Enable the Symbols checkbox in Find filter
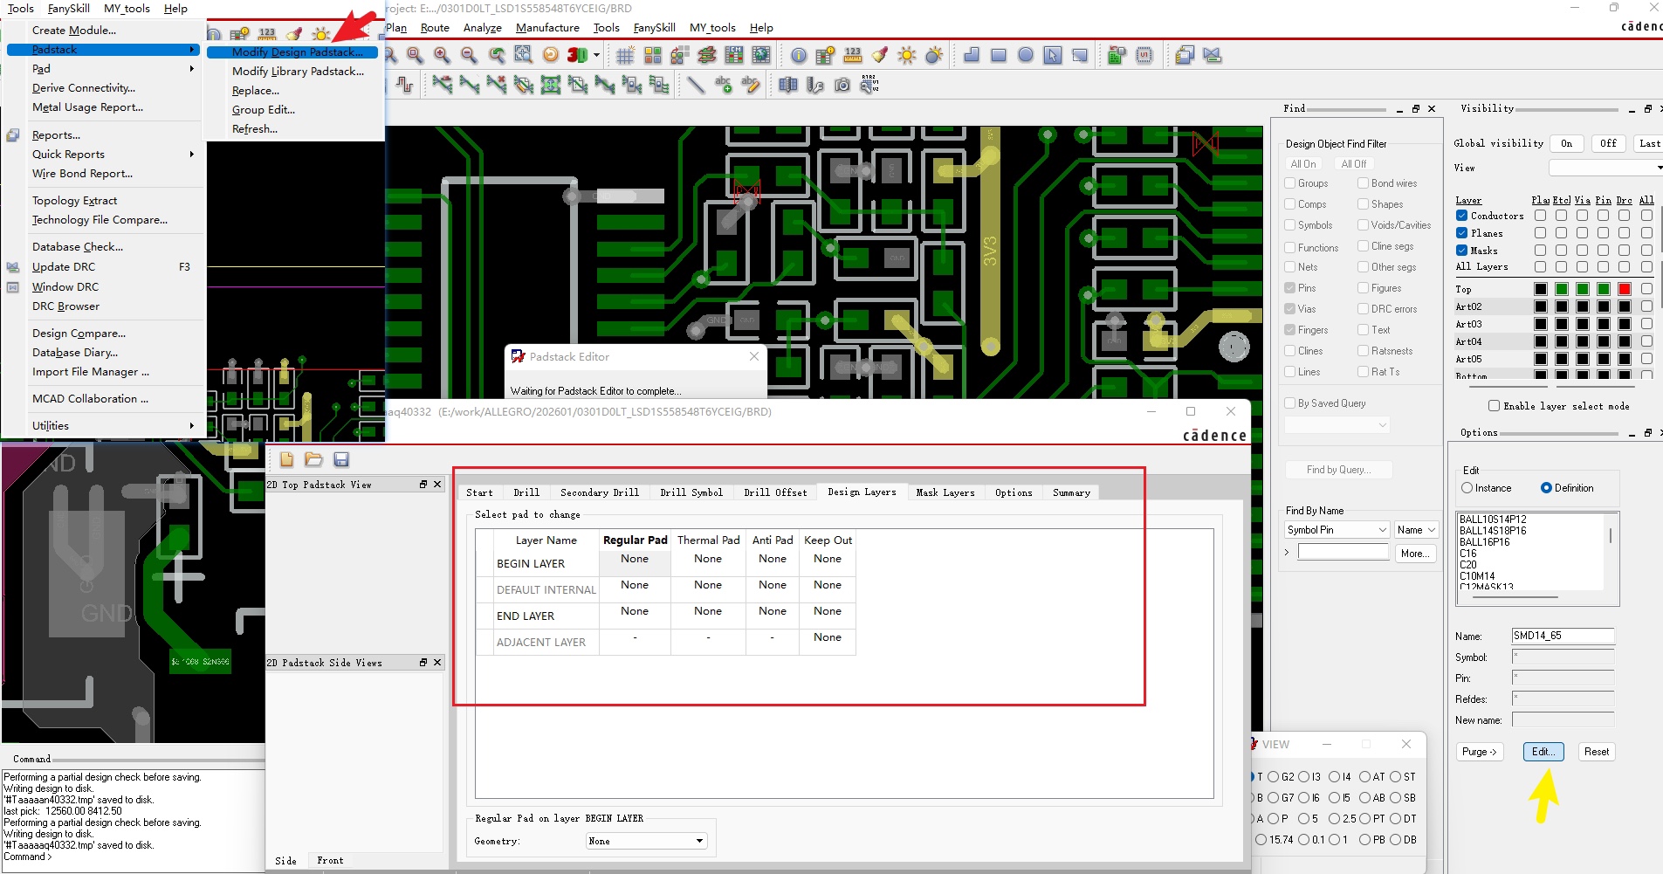 pos(1290,225)
